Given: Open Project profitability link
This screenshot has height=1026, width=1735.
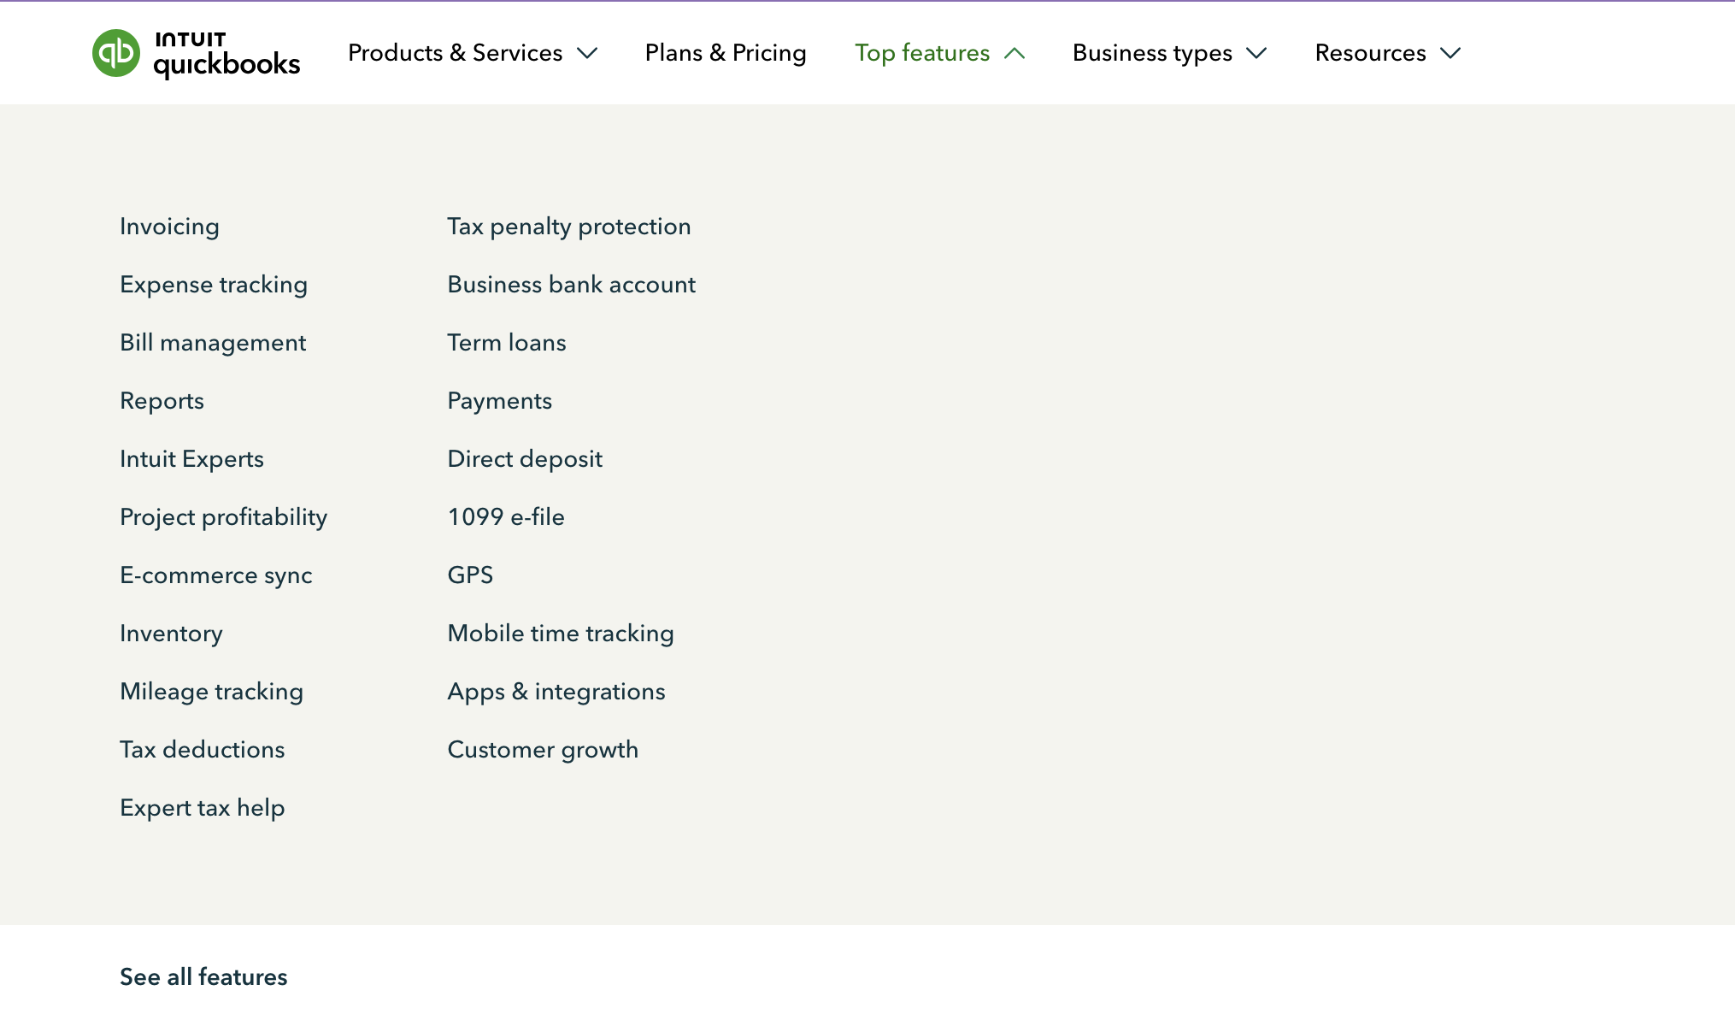Looking at the screenshot, I should point(223,517).
